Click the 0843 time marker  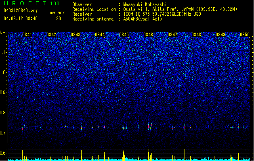pyautogui.click(x=76, y=35)
